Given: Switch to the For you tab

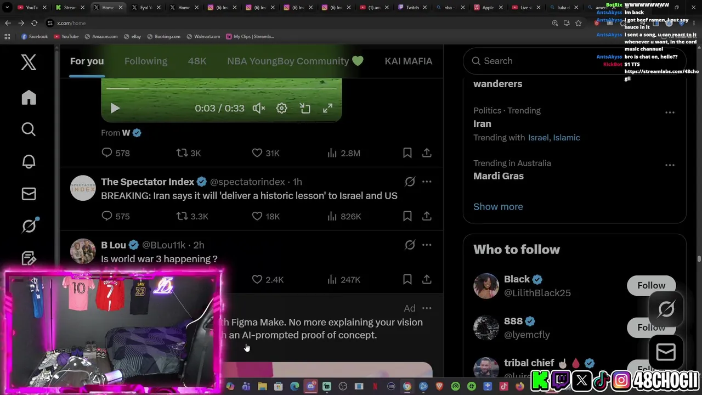Looking at the screenshot, I should pyautogui.click(x=87, y=61).
